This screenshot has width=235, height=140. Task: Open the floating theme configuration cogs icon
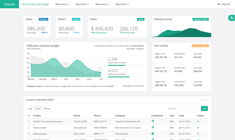click(231, 18)
